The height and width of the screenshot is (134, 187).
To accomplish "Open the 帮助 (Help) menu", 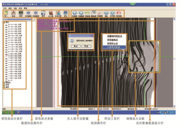I will (26, 8).
